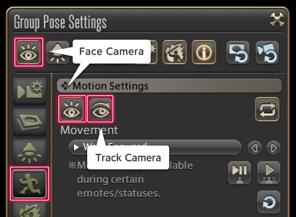Screen dimensions: 296x217
Task: Open the frames and overlays sidebar tab
Action: (x=29, y=121)
